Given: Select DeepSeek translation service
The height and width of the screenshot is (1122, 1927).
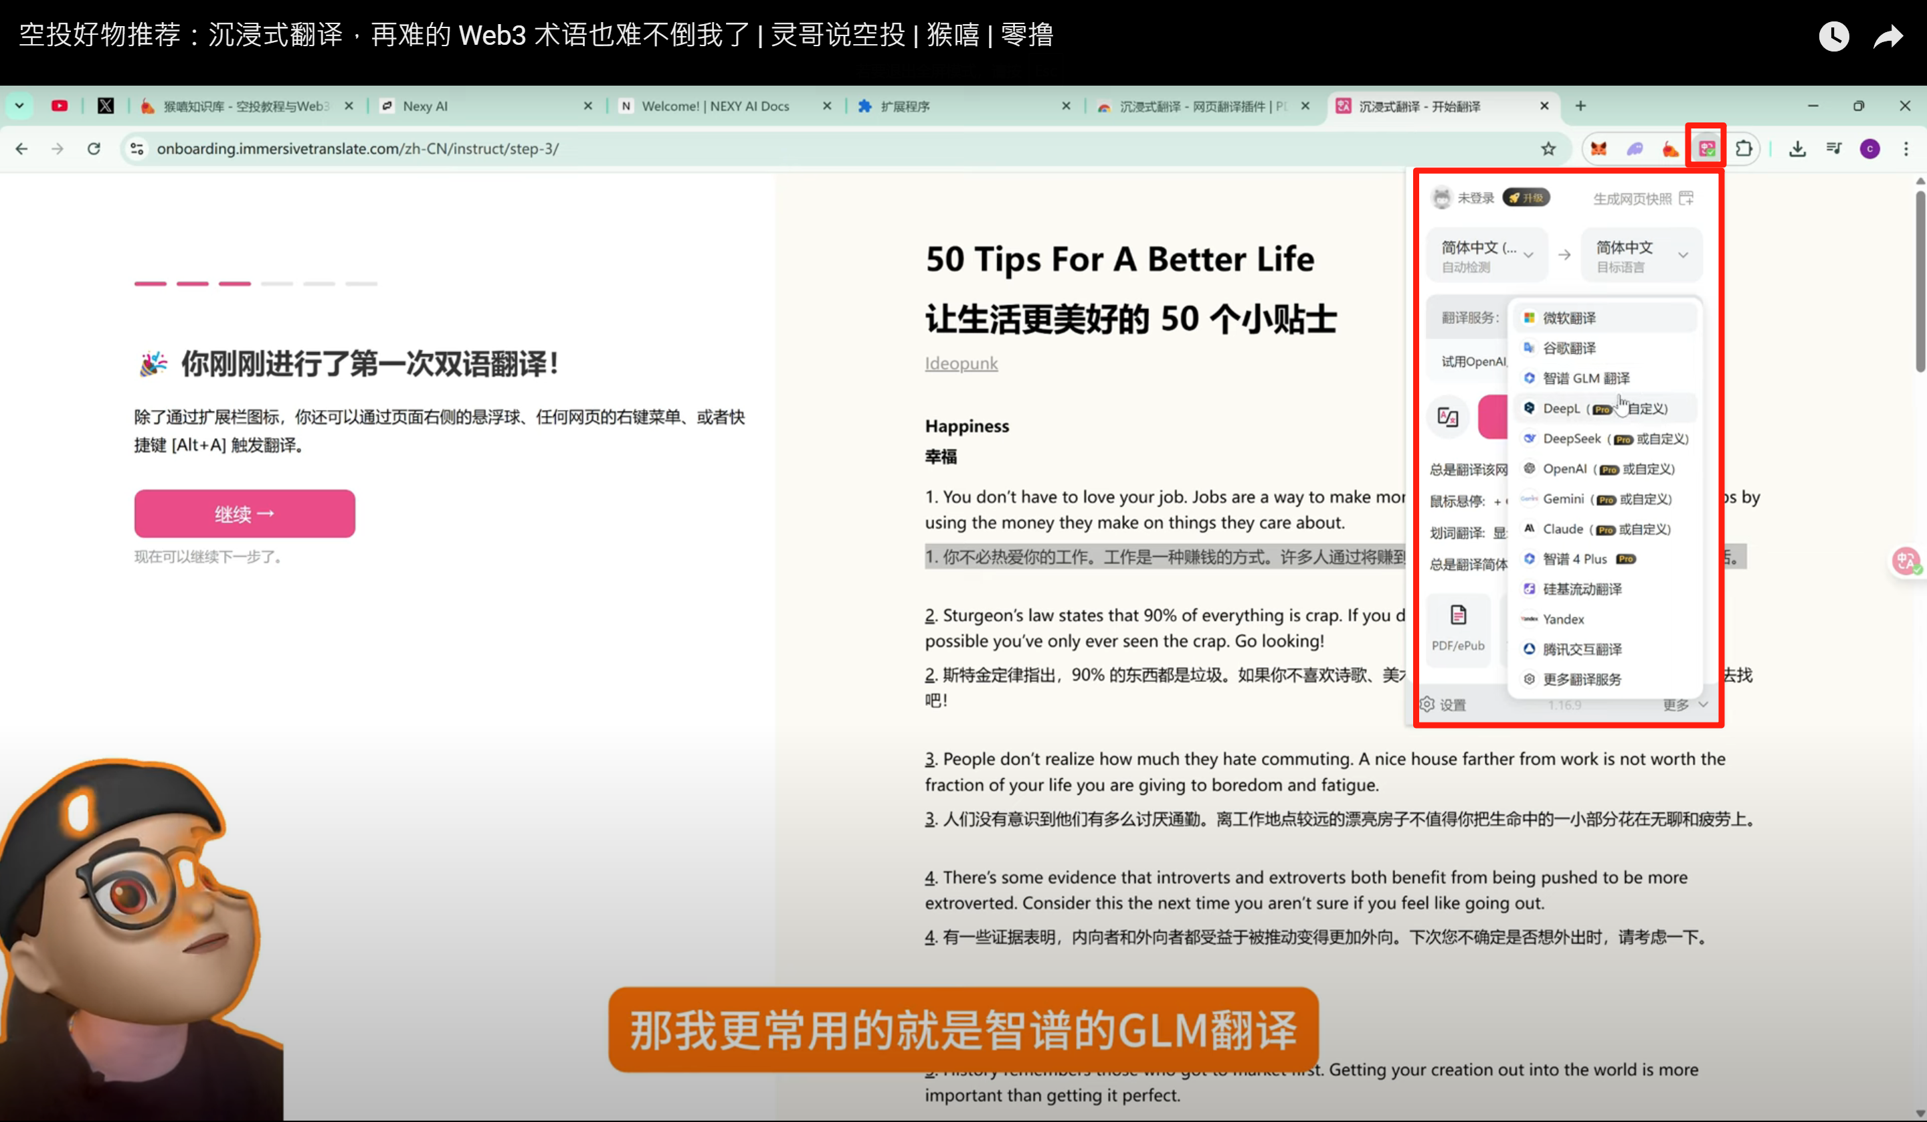Looking at the screenshot, I should click(x=1604, y=438).
